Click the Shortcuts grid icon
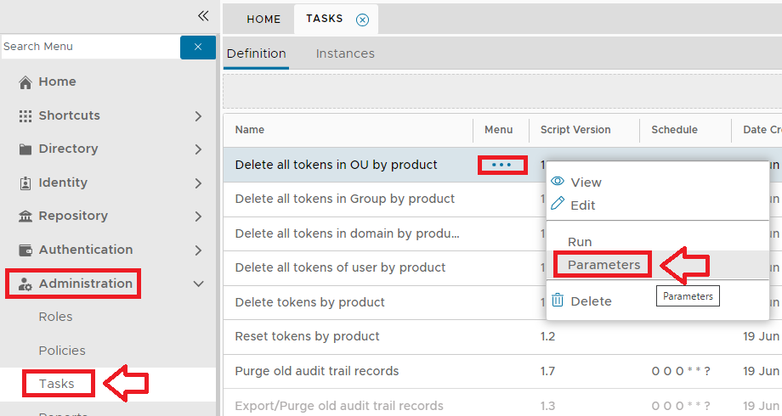782x416 pixels. [x=25, y=116]
